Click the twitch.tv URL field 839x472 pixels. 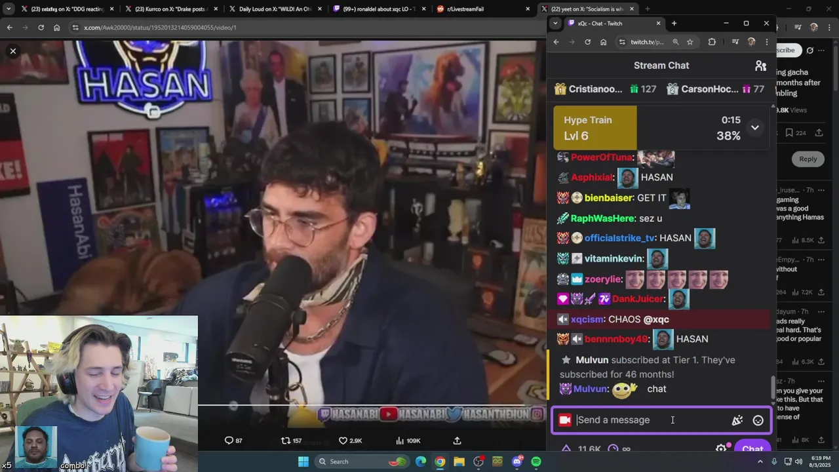647,42
